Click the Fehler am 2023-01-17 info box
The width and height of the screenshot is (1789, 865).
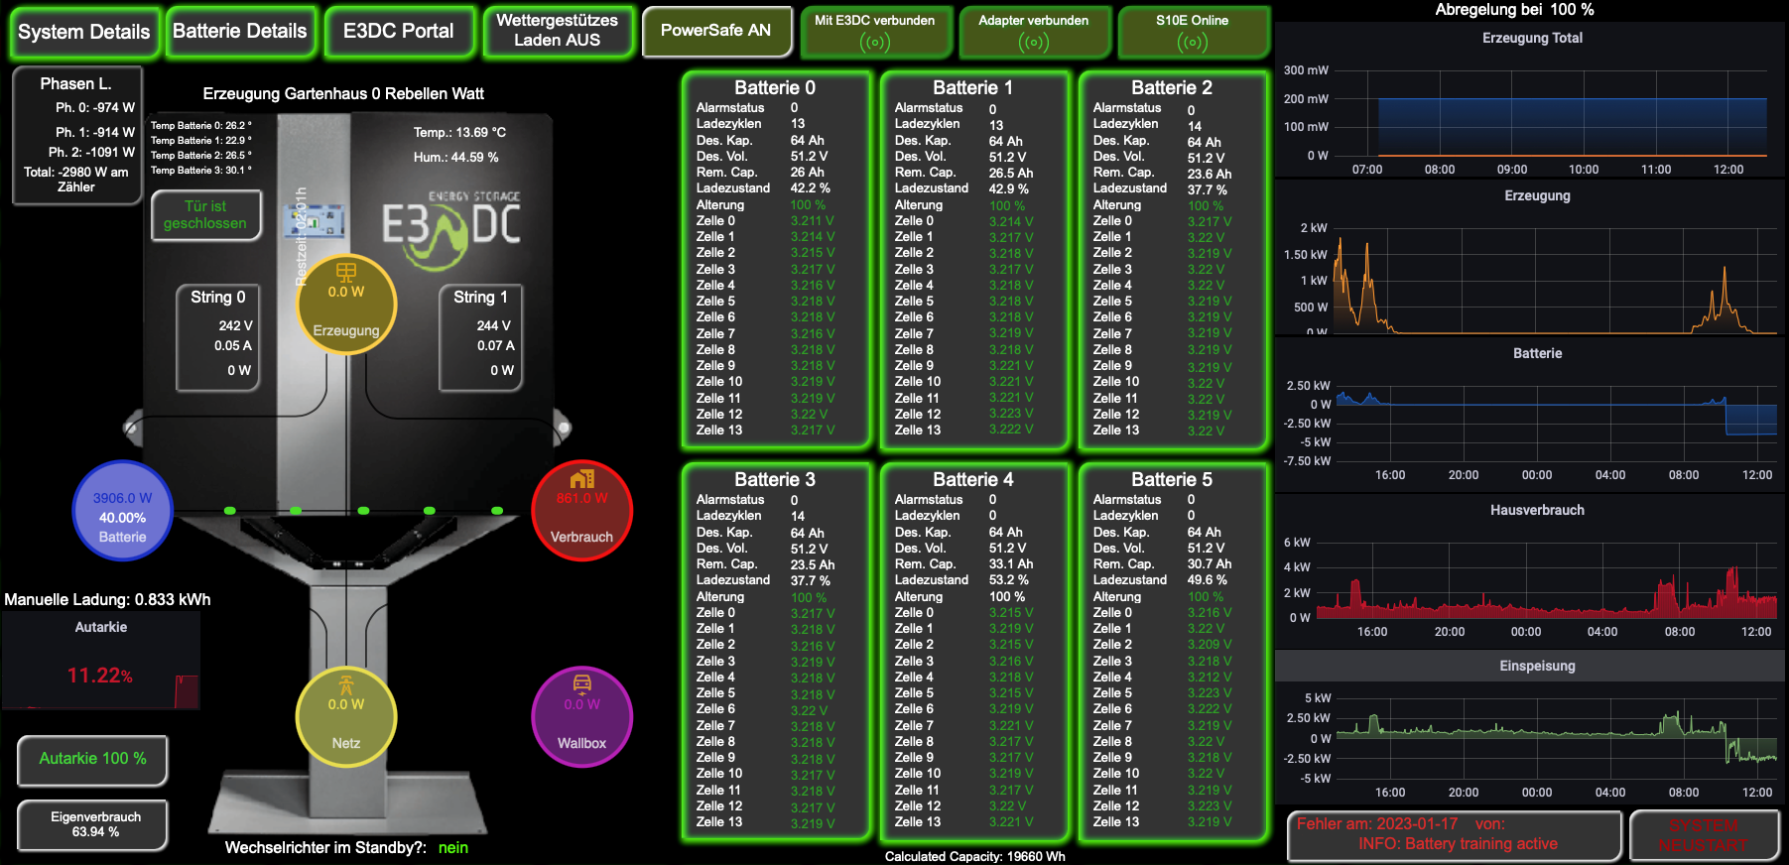1455,835
